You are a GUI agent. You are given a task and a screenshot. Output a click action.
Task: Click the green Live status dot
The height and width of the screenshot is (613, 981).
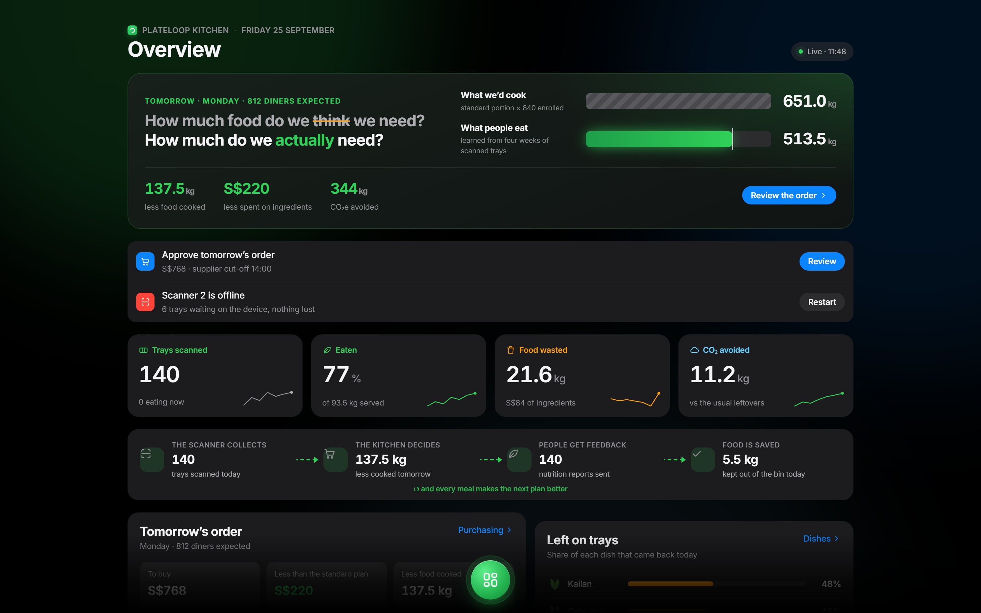(x=801, y=51)
